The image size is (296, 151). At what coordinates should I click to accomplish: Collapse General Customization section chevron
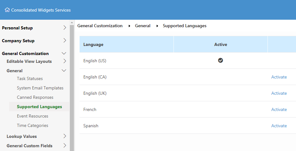[64, 53]
